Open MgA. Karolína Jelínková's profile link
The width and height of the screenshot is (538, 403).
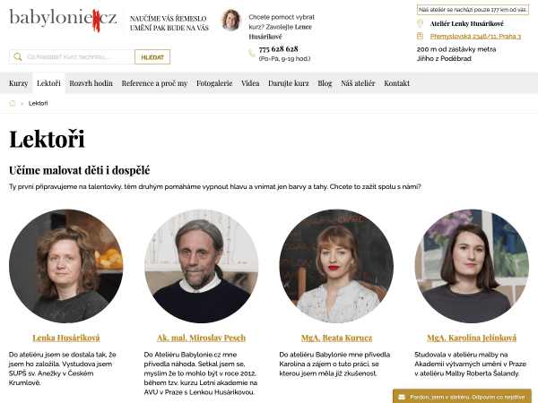click(x=472, y=338)
